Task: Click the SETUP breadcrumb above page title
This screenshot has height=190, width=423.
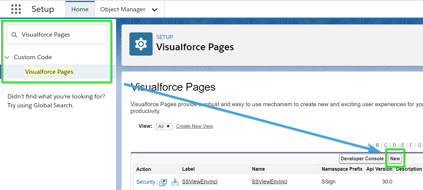Action: pyautogui.click(x=165, y=37)
